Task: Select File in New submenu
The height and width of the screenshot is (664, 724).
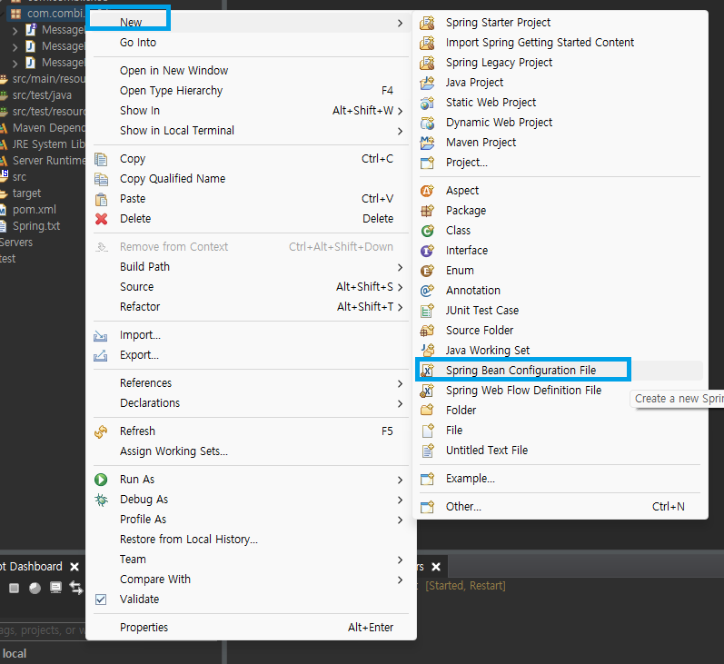Action: tap(561, 431)
